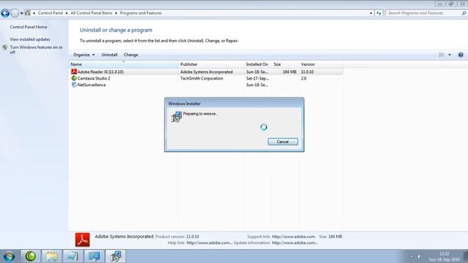Click Change in the toolbar
Viewport: 468px width, 263px height.
(131, 55)
